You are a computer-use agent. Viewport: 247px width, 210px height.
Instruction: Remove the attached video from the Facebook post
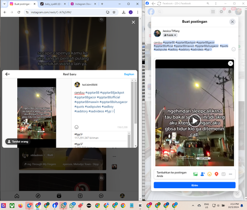coord(230,63)
